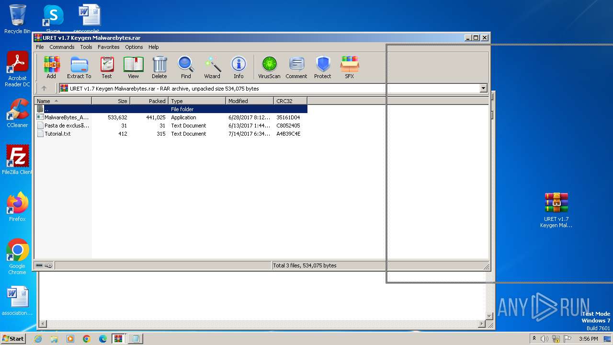Click the 3:56 PM taskbar clock
The width and height of the screenshot is (613, 345).
588,339
